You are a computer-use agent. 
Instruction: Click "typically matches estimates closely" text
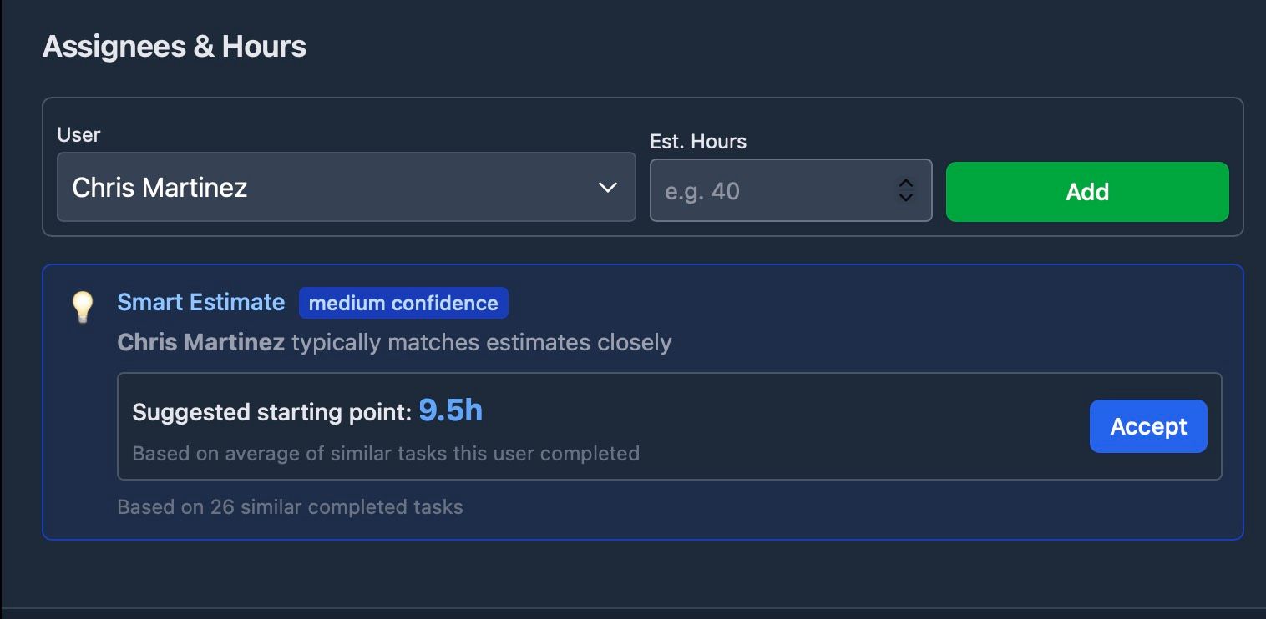click(x=482, y=342)
